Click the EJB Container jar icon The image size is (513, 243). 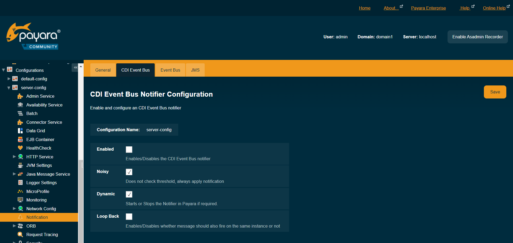[x=20, y=139]
